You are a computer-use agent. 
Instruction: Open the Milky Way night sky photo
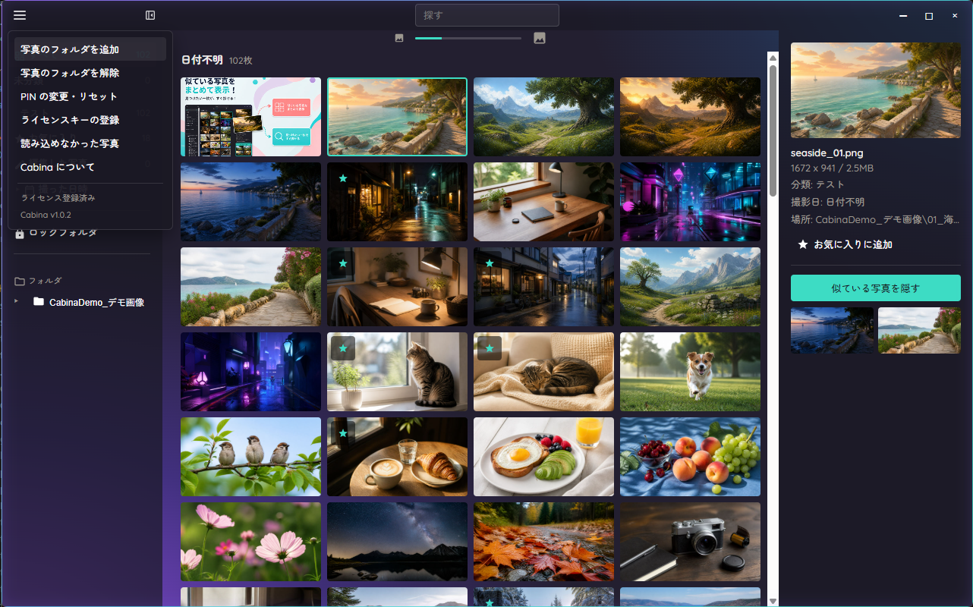point(397,542)
